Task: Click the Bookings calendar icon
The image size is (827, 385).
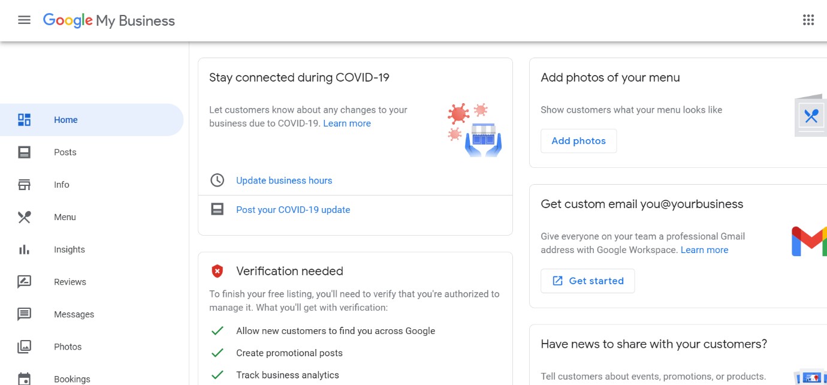Action: (x=24, y=379)
